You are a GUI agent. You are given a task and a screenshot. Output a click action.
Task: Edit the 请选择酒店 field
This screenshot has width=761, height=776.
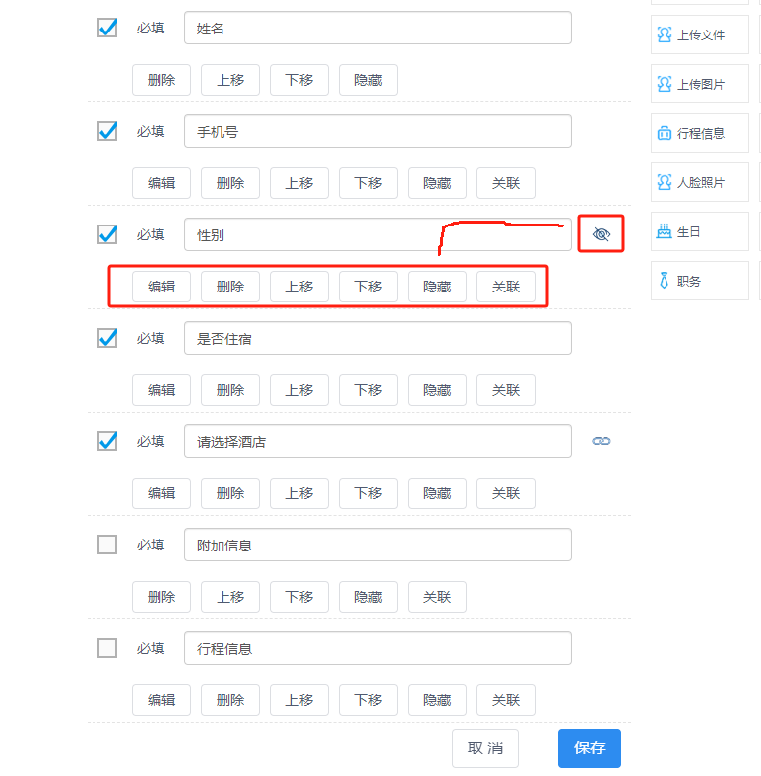click(161, 493)
